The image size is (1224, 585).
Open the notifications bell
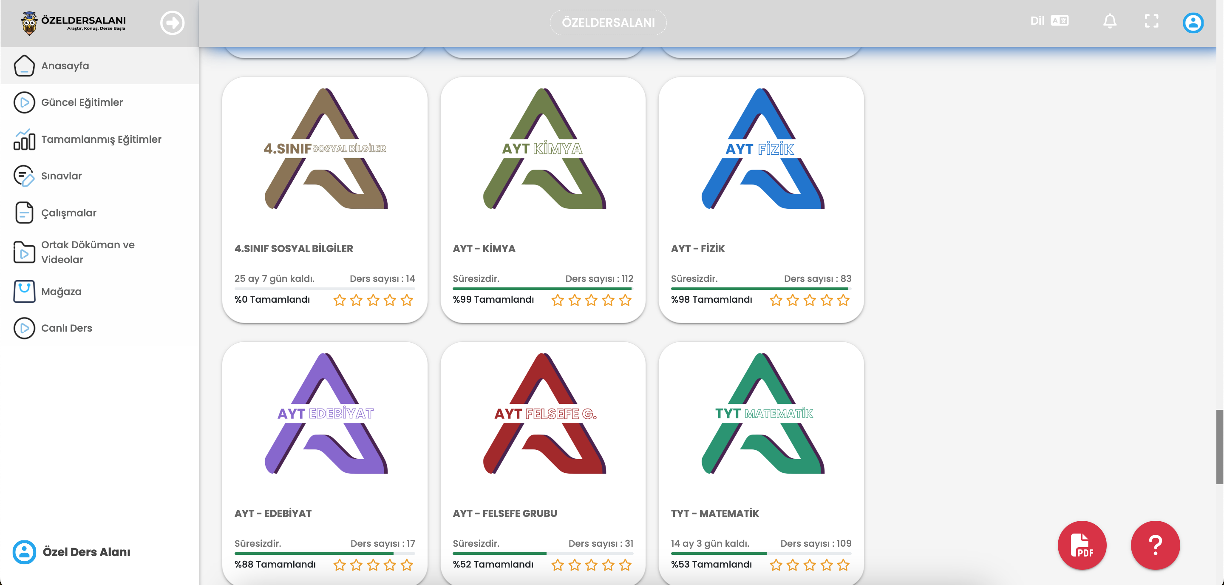coord(1110,21)
